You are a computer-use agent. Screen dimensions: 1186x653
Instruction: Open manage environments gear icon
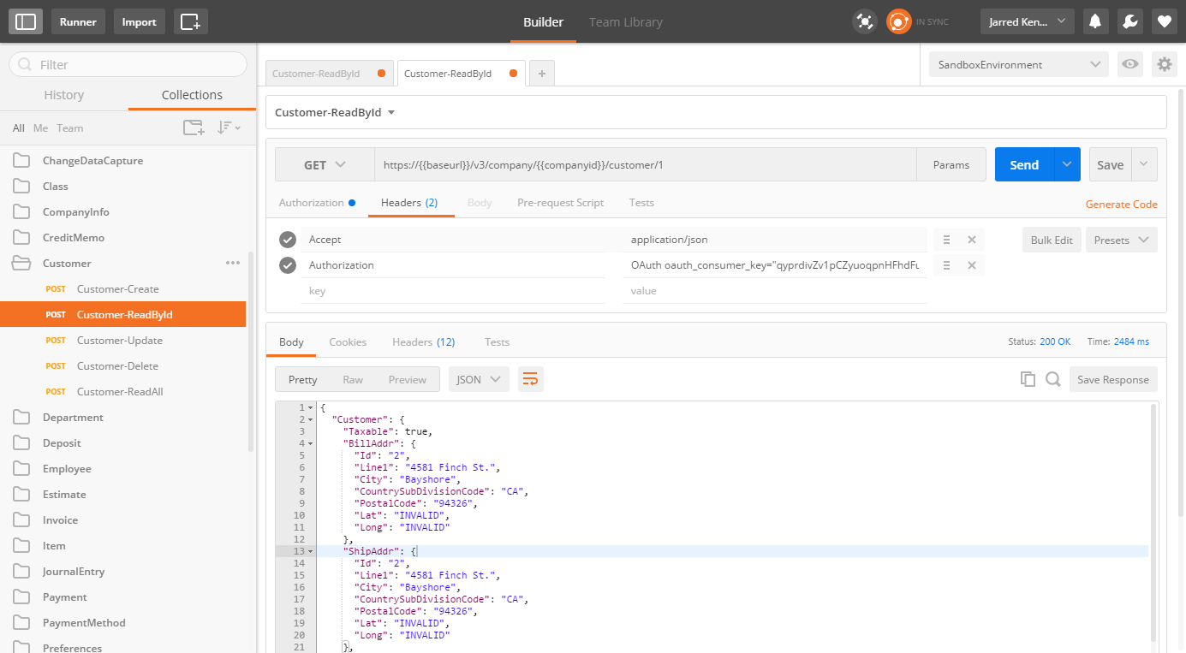pos(1163,64)
